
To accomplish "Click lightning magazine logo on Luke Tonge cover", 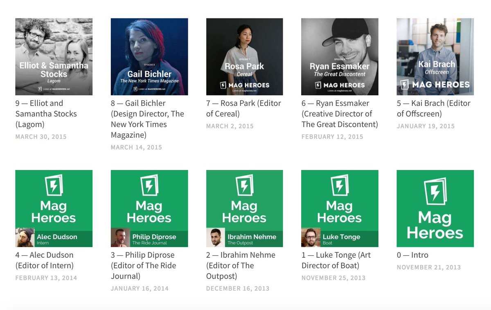I will coord(340,185).
